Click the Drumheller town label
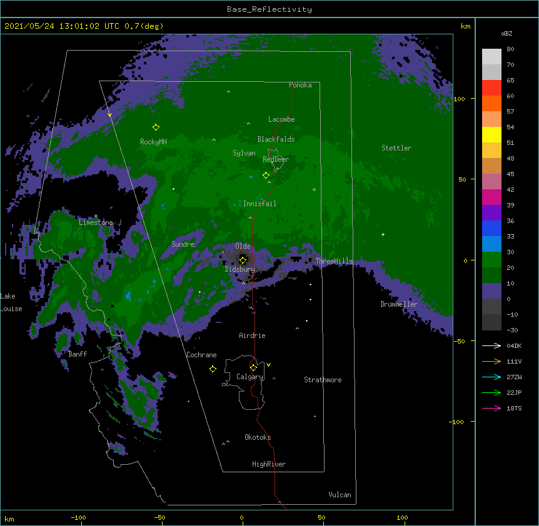 (399, 304)
